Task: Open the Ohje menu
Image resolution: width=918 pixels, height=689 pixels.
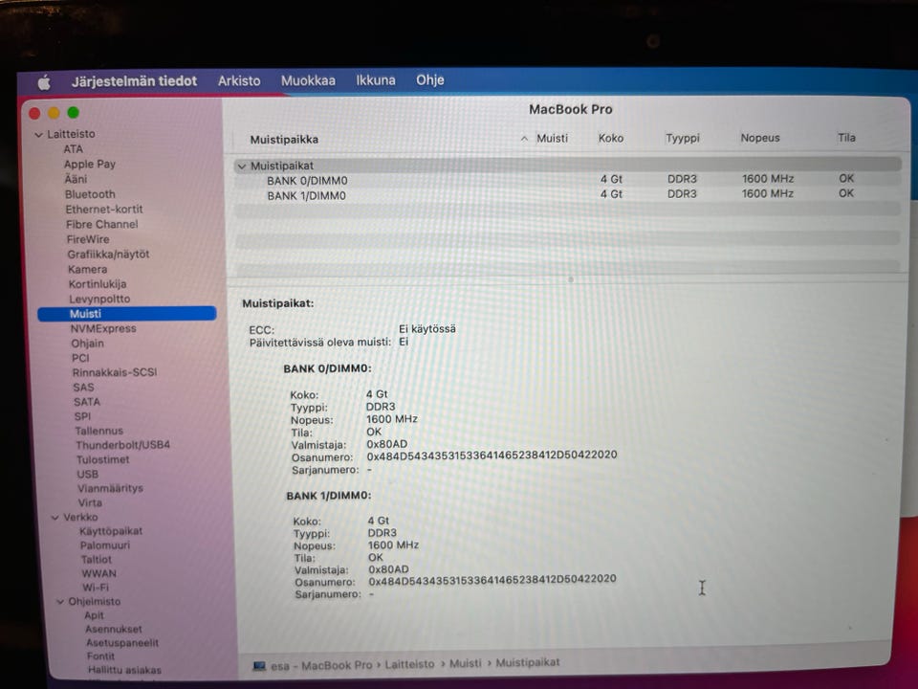Action: [x=429, y=79]
